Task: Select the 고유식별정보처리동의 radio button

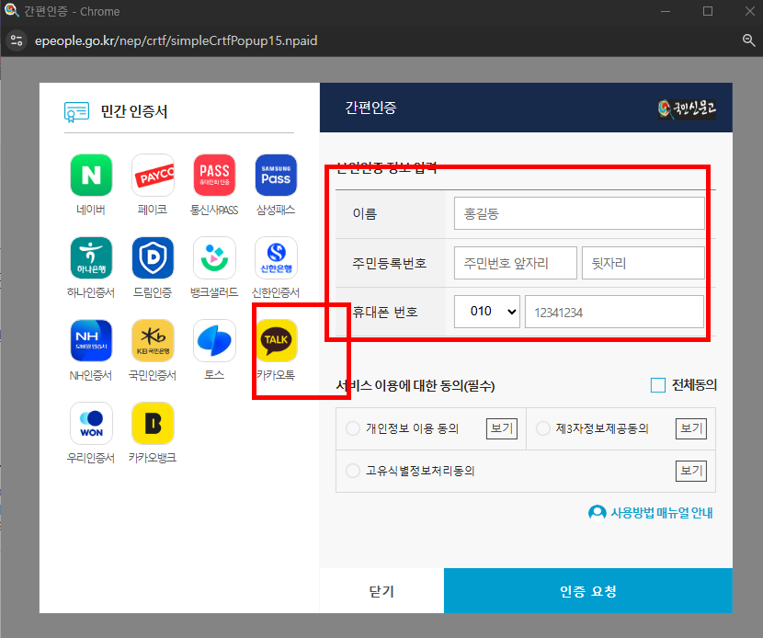Action: (x=352, y=471)
